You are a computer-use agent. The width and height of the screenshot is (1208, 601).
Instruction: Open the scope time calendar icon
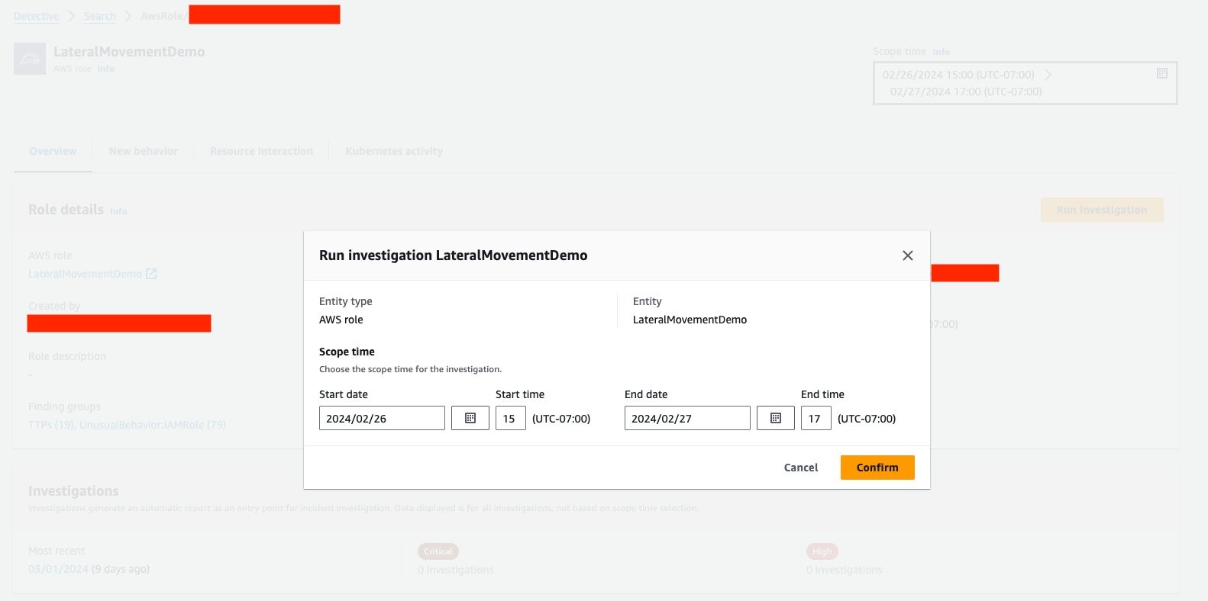(1162, 73)
